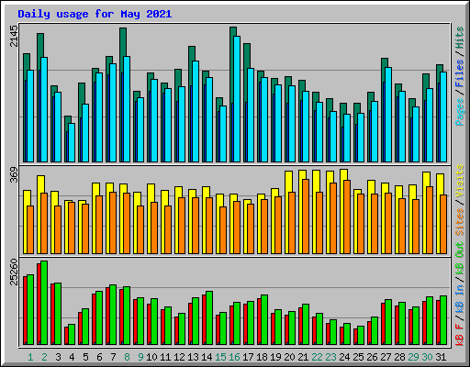Click the cyan files bar for day 8
The height and width of the screenshot is (367, 470).
[x=127, y=109]
